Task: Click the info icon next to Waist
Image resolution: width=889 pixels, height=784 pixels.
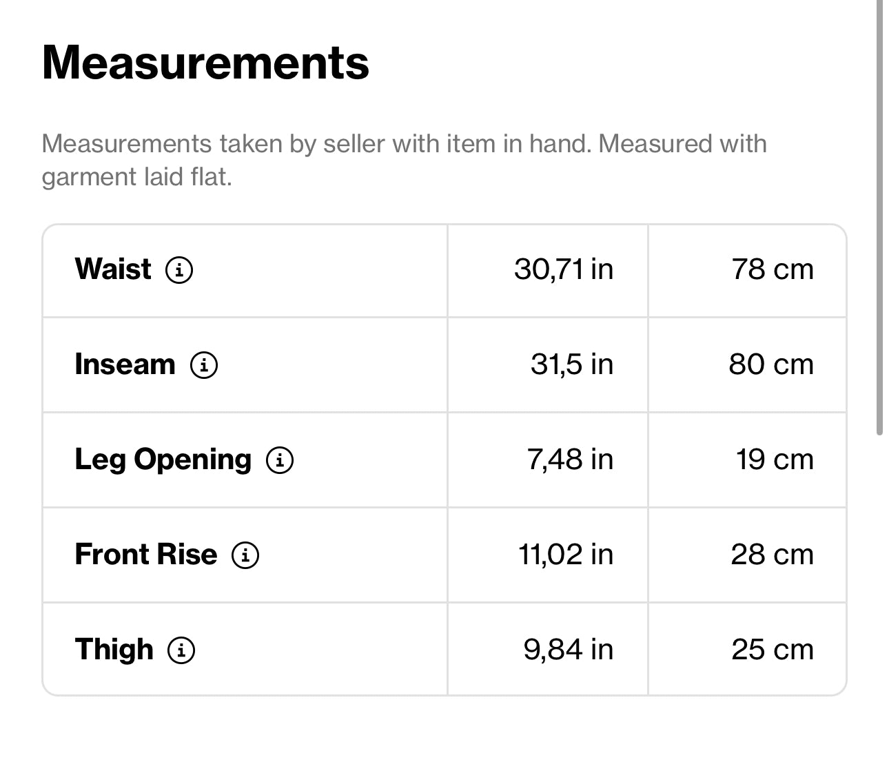Action: pos(179,269)
